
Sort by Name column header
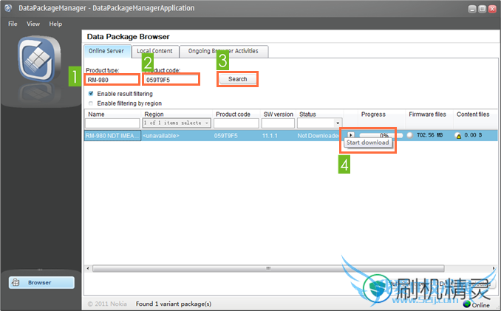[x=96, y=115]
